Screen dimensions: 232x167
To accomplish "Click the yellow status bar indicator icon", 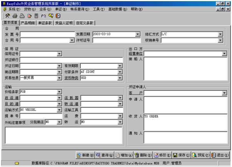I will click(x=17, y=163).
